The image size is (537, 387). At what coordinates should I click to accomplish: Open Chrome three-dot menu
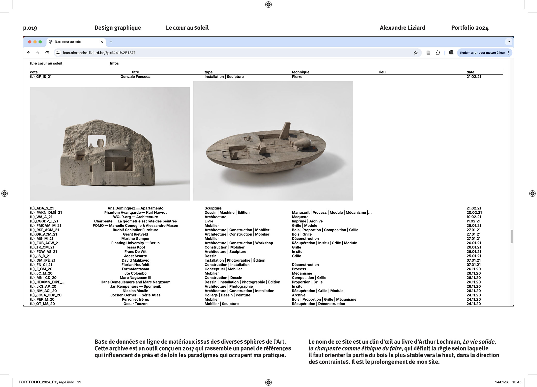pyautogui.click(x=508, y=53)
